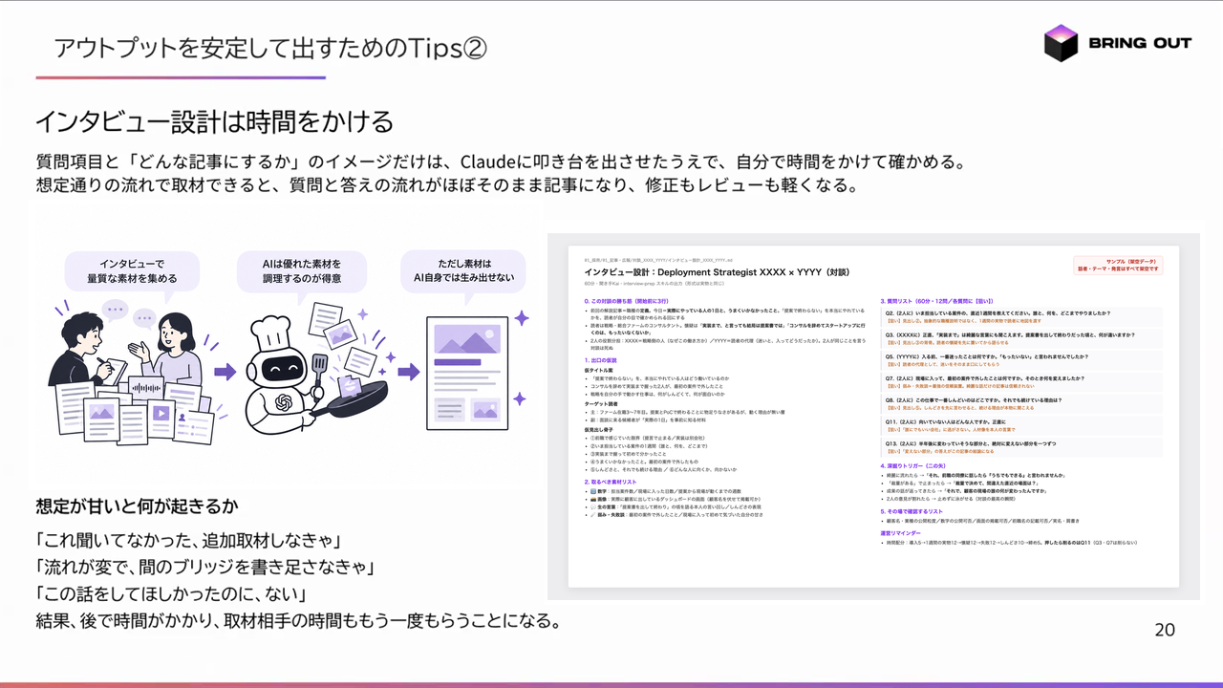Click question Q13 in the 質問リスト
Screen dimensions: 1223x688
[1023, 448]
